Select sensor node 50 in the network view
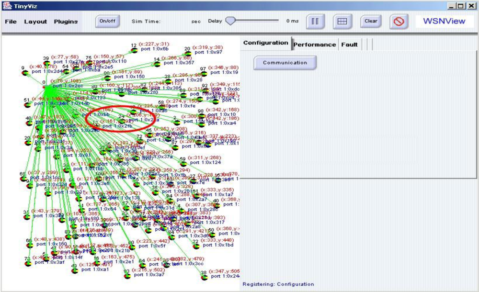The image size is (479, 292). pyautogui.click(x=212, y=235)
